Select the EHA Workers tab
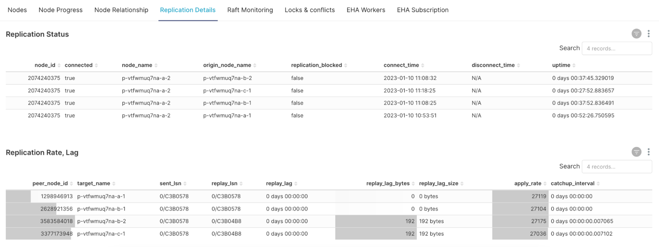The image size is (659, 247). (x=366, y=10)
